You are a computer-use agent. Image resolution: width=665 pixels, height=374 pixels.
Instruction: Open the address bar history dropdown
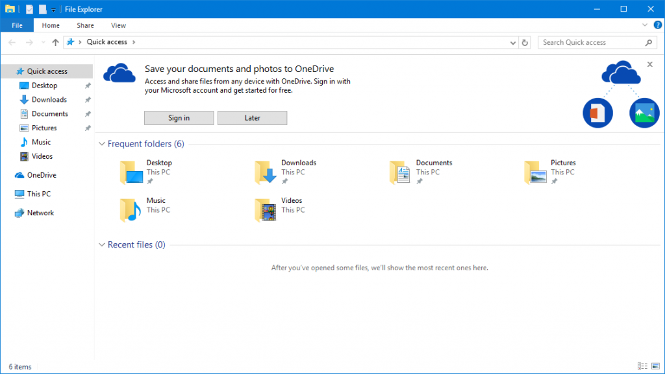point(513,41)
